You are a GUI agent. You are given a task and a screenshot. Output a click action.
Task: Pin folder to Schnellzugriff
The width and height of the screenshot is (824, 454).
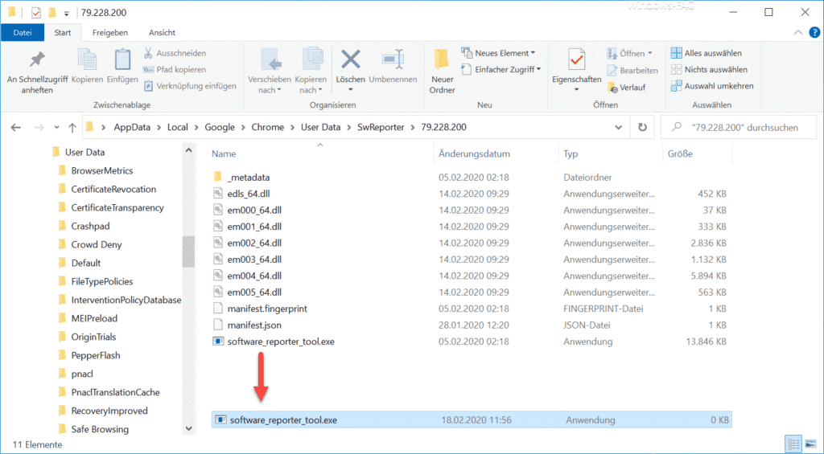tap(37, 71)
